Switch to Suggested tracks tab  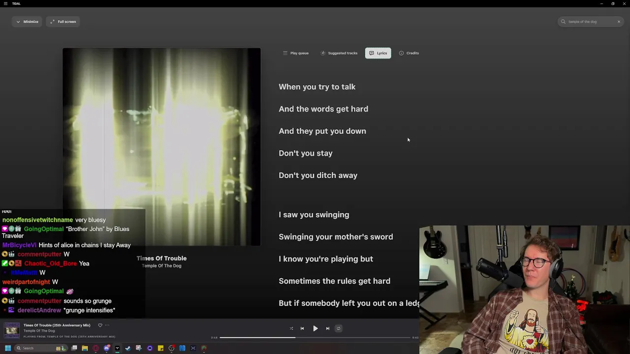pyautogui.click(x=339, y=53)
